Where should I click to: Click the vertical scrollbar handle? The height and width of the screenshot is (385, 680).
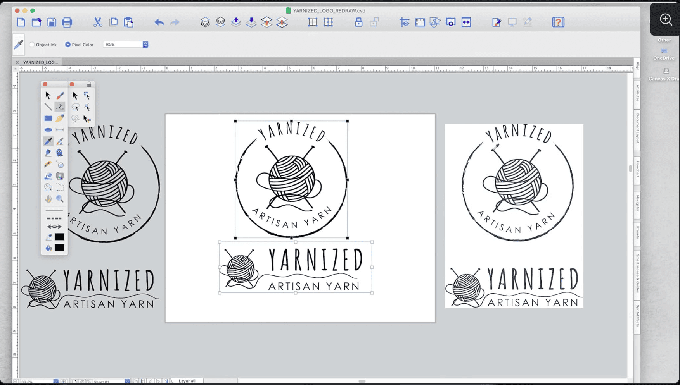(630, 168)
